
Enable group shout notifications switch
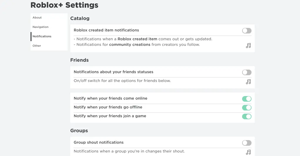coord(247,143)
